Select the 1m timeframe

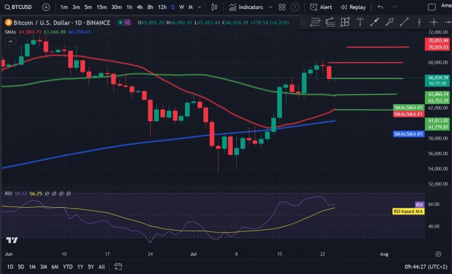click(x=64, y=7)
